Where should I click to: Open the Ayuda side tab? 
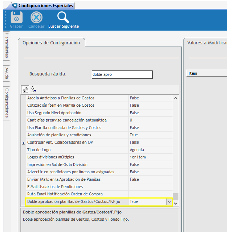7,74
